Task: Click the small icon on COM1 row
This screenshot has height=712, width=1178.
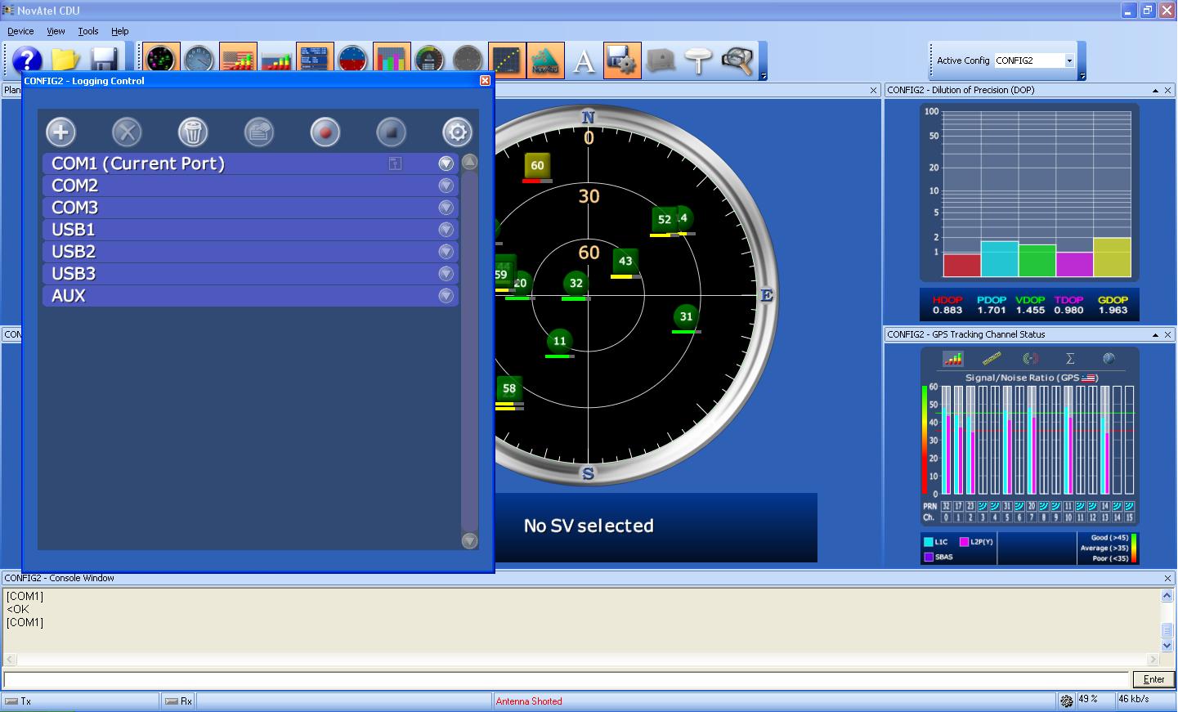Action: pos(395,163)
